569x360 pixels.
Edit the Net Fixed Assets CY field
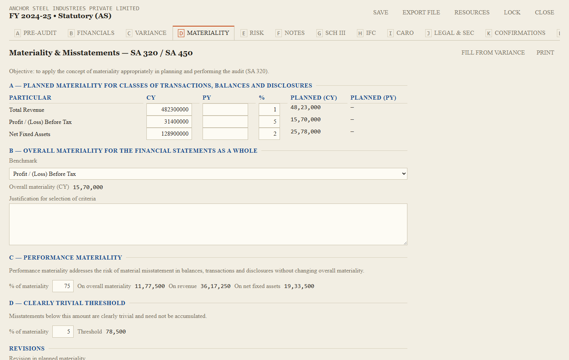[x=169, y=134]
